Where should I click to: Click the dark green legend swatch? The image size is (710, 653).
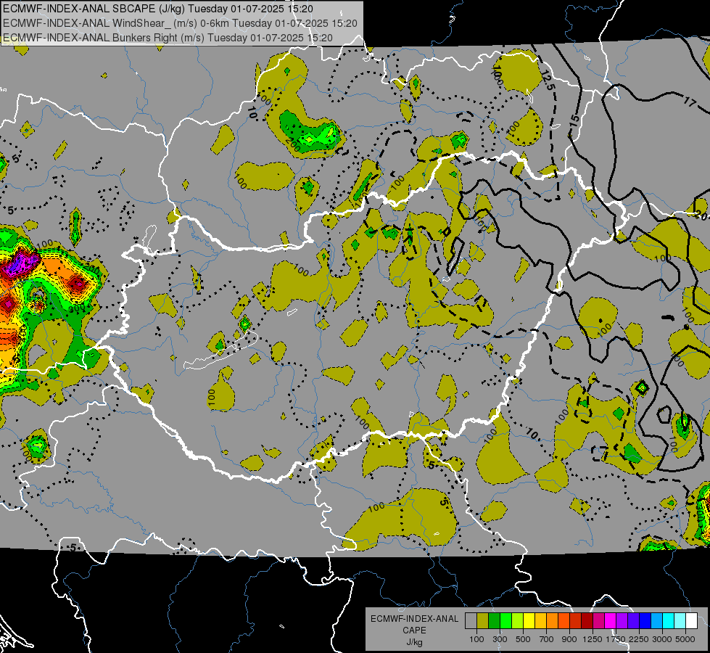494,621
